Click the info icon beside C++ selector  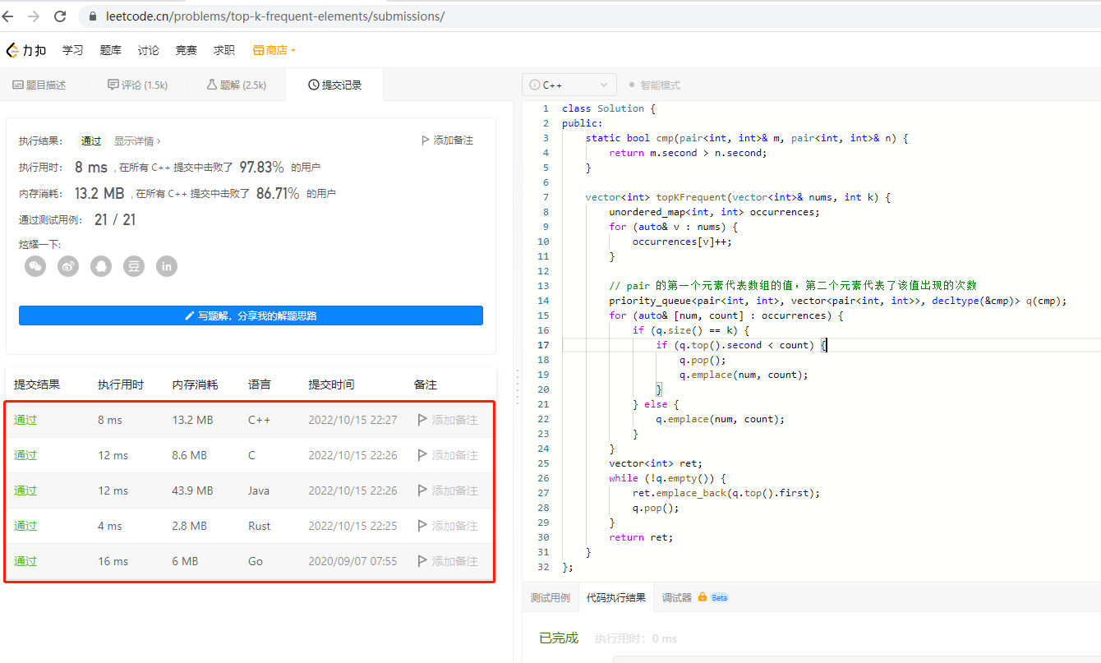tap(535, 85)
